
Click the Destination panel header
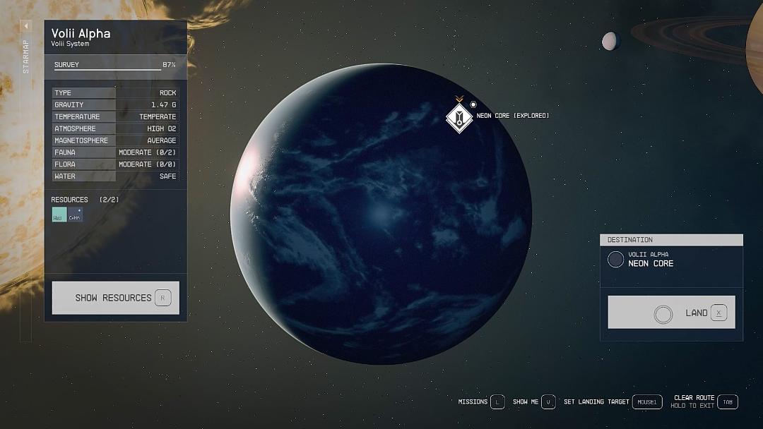(x=672, y=240)
